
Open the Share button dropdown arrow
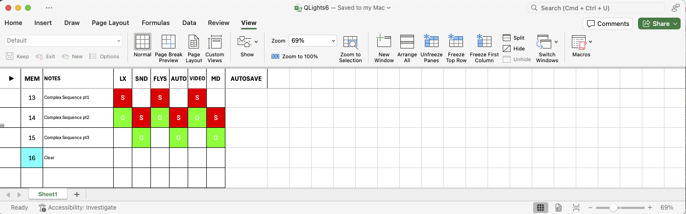click(x=675, y=24)
